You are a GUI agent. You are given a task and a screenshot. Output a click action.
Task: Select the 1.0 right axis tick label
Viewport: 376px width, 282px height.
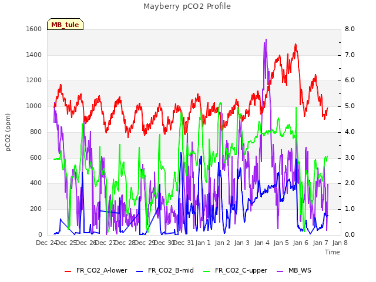(x=350, y=209)
